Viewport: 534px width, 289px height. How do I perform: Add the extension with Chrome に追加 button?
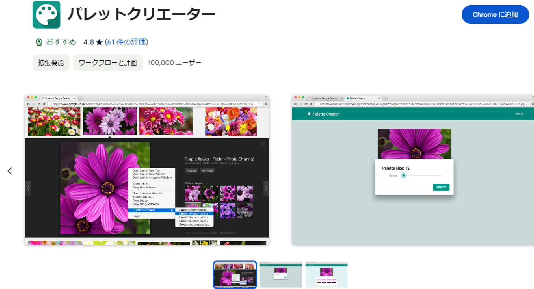[495, 15]
